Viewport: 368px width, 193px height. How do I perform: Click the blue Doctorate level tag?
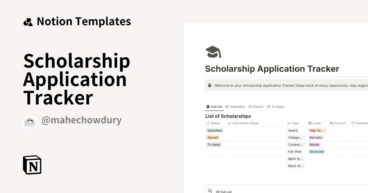[x=316, y=152]
